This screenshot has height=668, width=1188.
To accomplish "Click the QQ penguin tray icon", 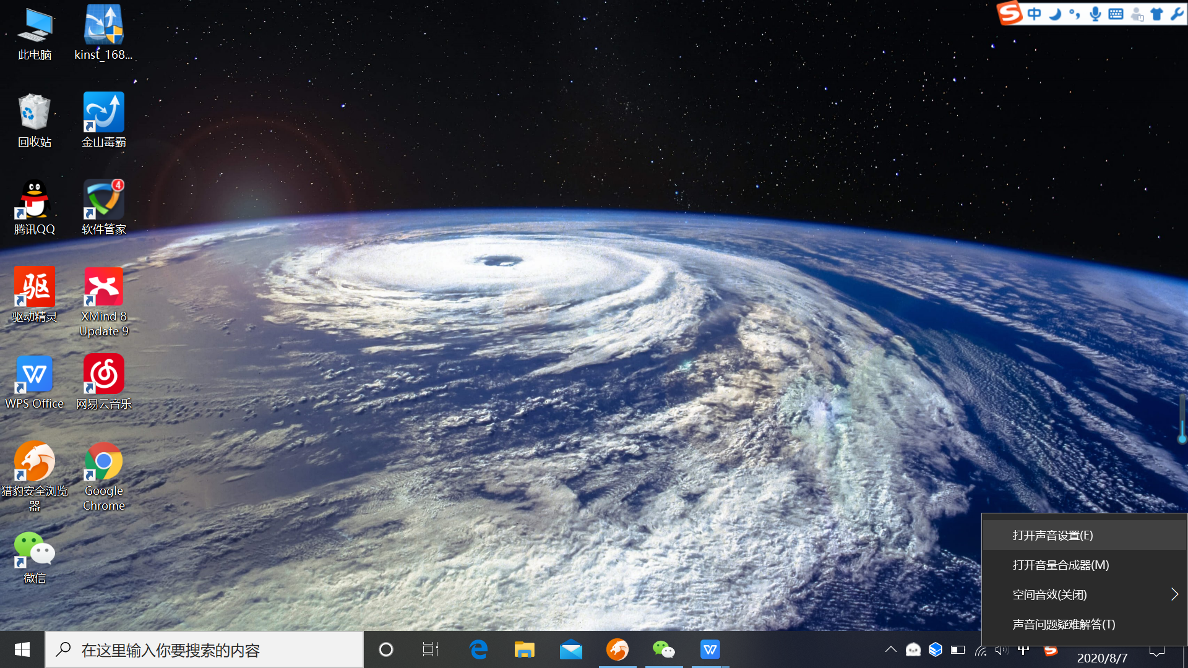I will click(913, 649).
